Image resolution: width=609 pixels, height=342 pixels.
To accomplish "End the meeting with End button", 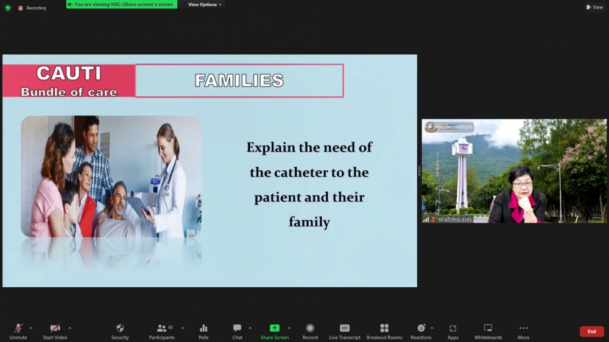I will pos(591,332).
